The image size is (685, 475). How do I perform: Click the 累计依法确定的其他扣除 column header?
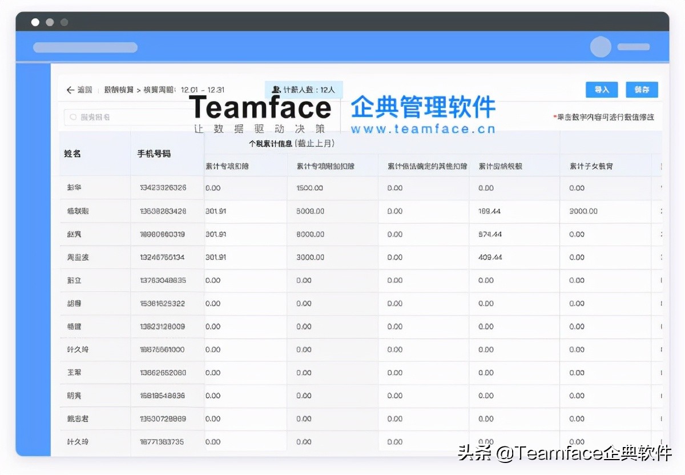click(x=427, y=166)
